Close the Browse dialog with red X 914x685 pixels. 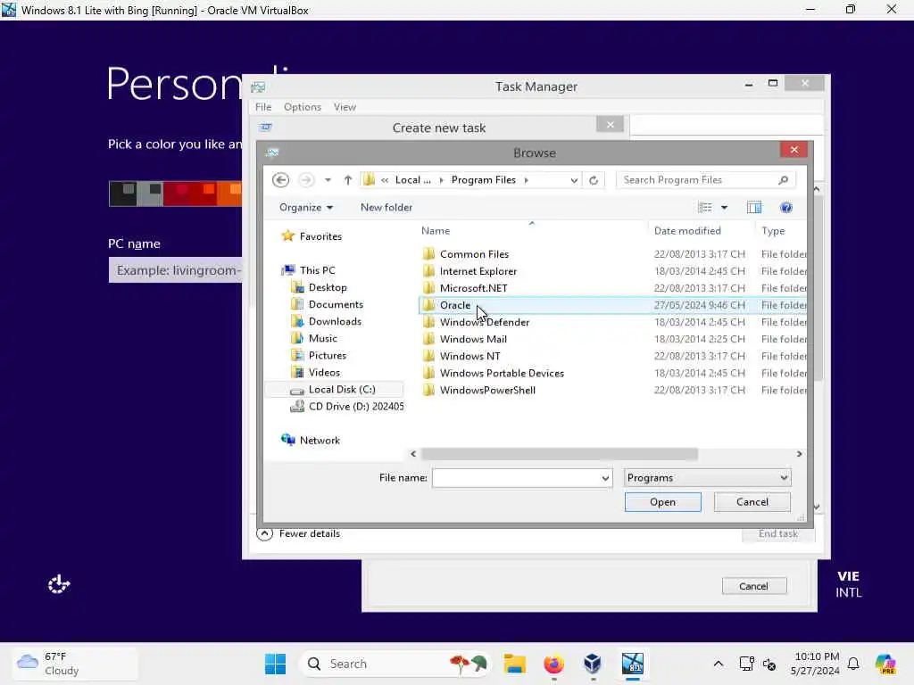[x=794, y=150]
